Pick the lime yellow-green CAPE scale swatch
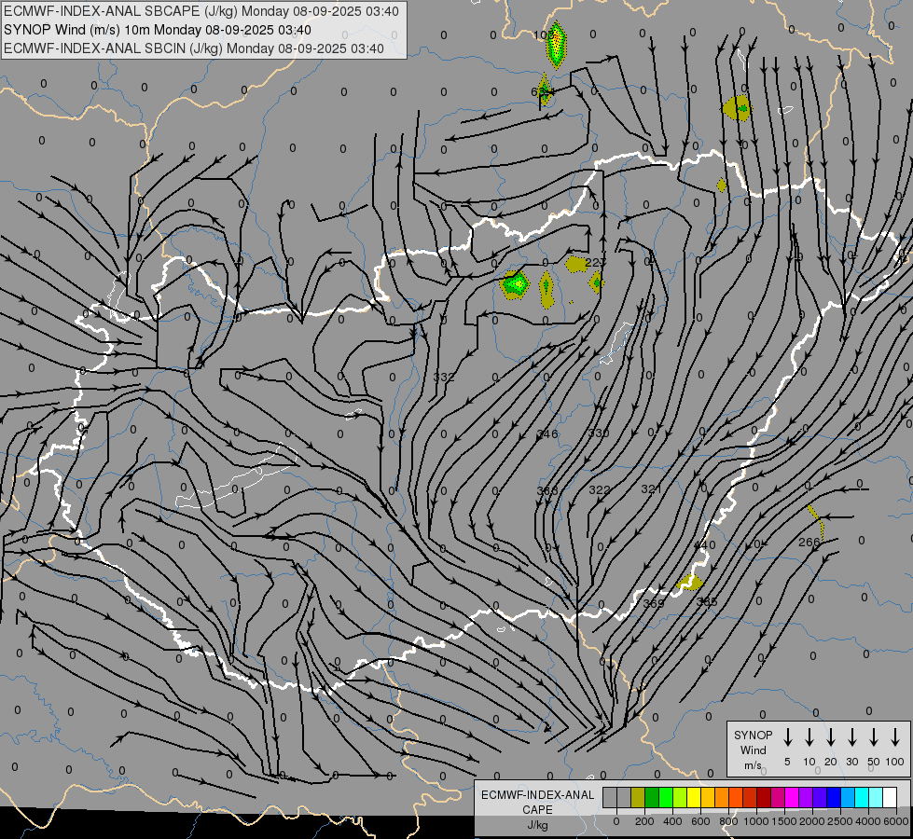The image size is (913, 839). pos(680,797)
